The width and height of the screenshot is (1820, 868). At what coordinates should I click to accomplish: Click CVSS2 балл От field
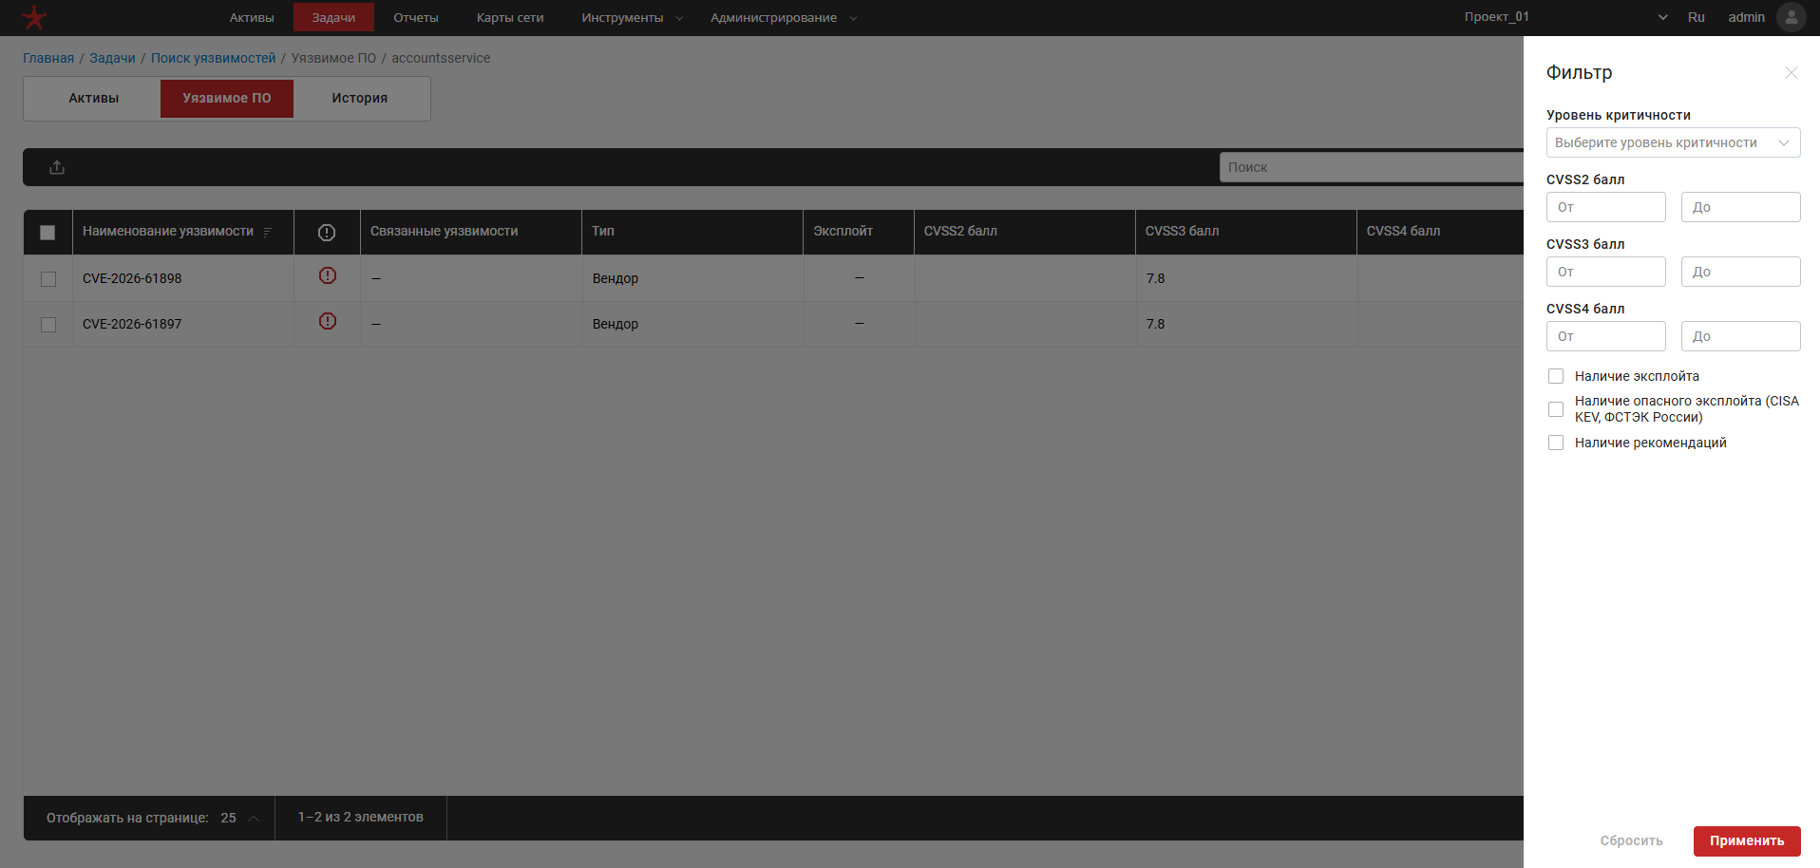click(x=1606, y=207)
